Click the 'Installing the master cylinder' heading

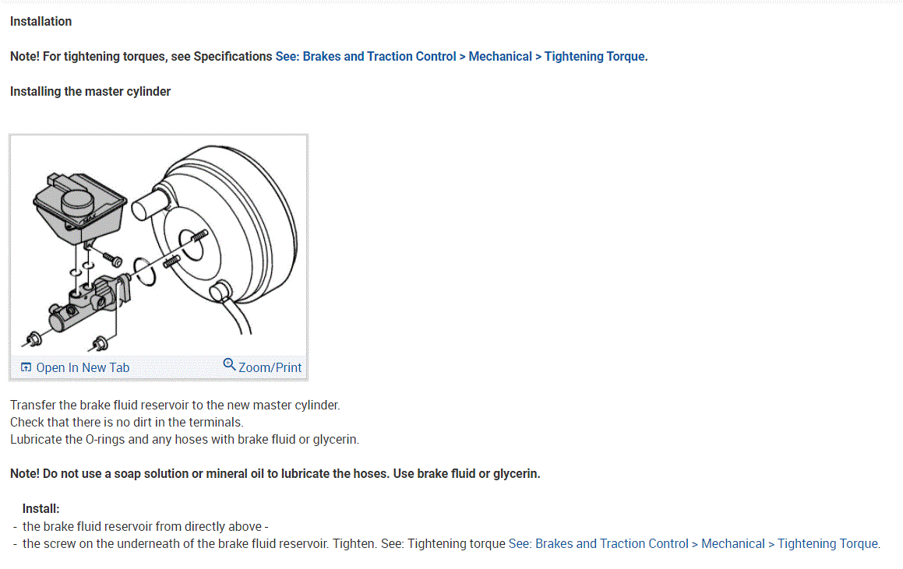click(x=90, y=91)
